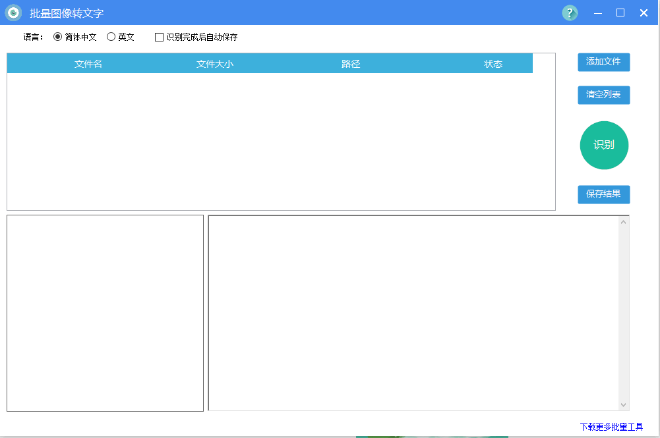The width and height of the screenshot is (660, 438).
Task: Click the 状态 column header
Action: (493, 64)
